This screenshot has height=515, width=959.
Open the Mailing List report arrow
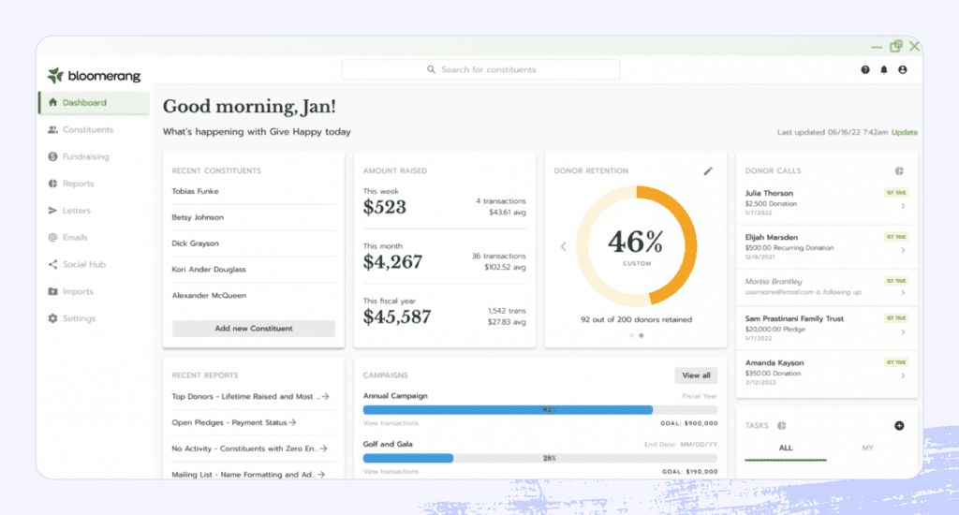[x=322, y=475]
